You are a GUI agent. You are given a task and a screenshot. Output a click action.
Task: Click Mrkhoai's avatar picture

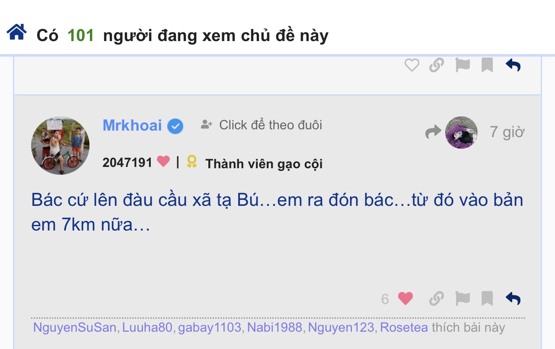[x=60, y=145]
